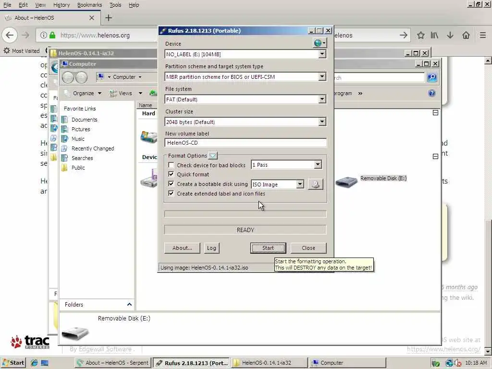
Task: Click the clock showing 10:18 AM
Action: pos(476,363)
